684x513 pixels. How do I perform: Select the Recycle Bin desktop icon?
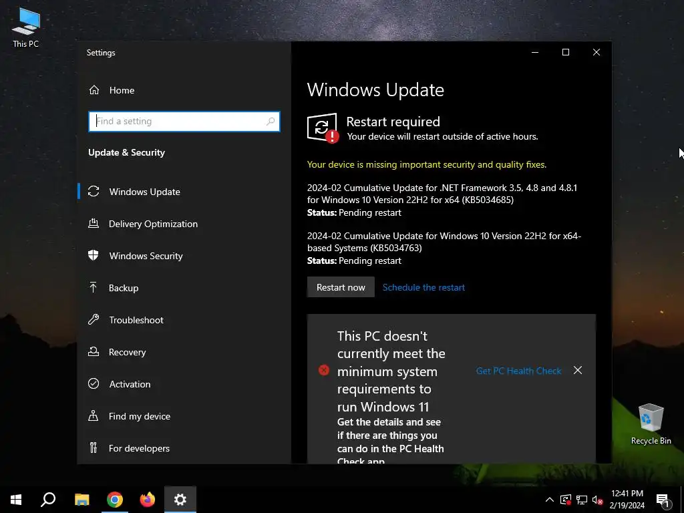pos(651,423)
